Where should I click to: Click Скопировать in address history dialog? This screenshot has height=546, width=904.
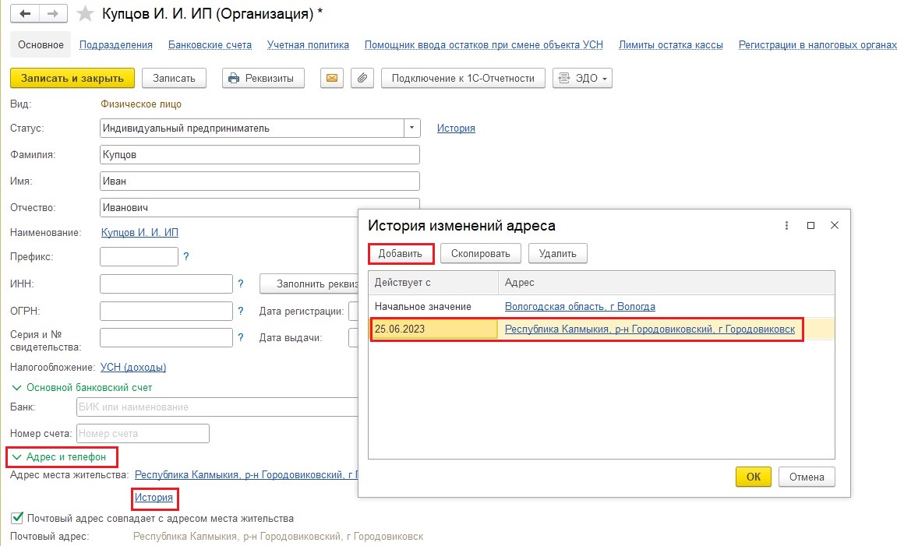pos(480,253)
